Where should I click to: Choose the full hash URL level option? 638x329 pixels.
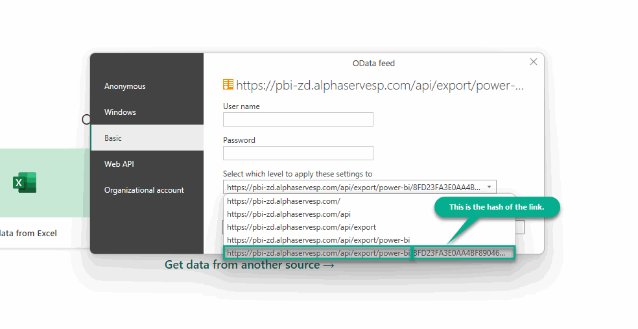point(370,253)
